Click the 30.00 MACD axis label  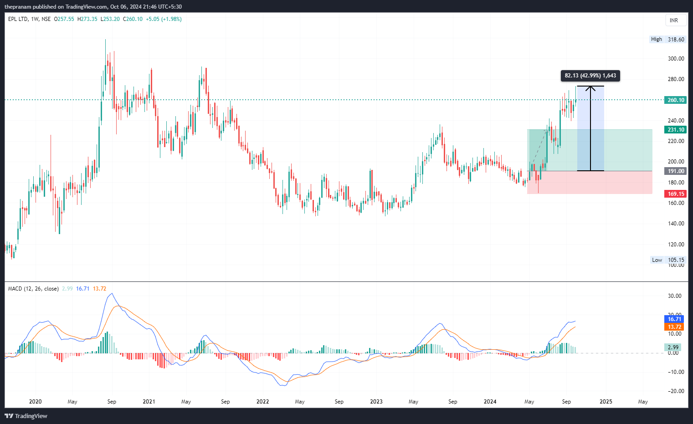click(675, 296)
